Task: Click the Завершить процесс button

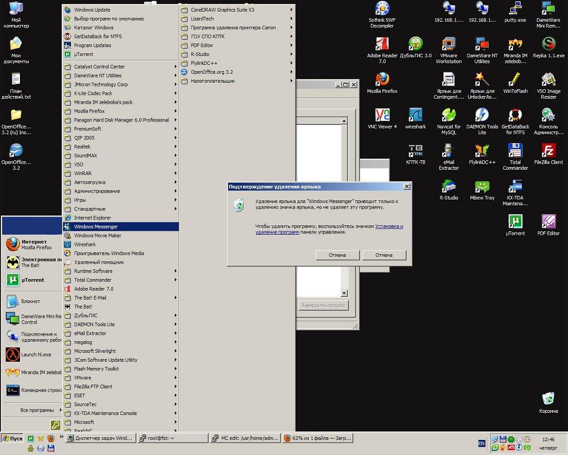Action: [x=323, y=305]
